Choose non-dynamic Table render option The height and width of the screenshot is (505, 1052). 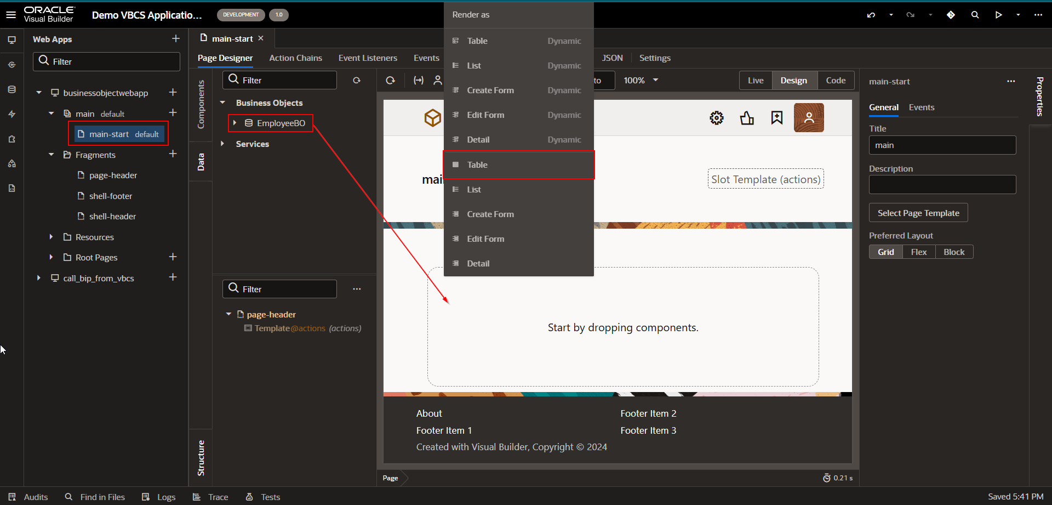coord(519,164)
